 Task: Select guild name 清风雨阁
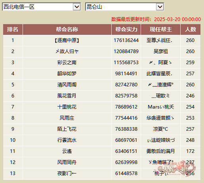pos(67,85)
